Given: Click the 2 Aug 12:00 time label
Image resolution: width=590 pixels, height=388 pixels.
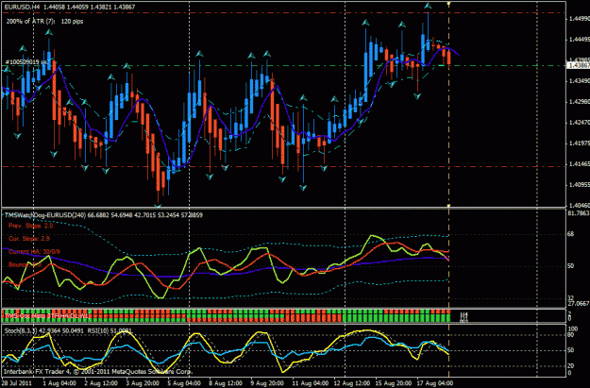Looking at the screenshot, I should pyautogui.click(x=102, y=383).
